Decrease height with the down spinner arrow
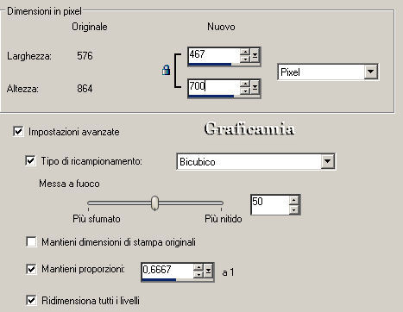 coord(245,90)
